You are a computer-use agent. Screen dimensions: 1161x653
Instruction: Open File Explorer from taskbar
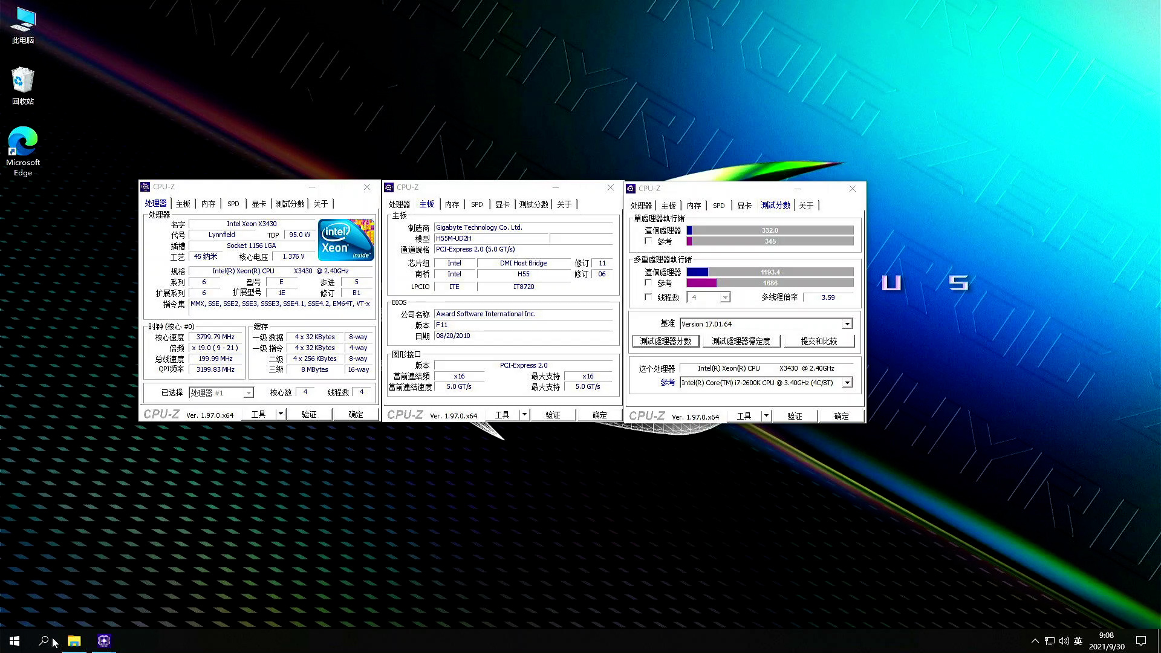pos(74,641)
